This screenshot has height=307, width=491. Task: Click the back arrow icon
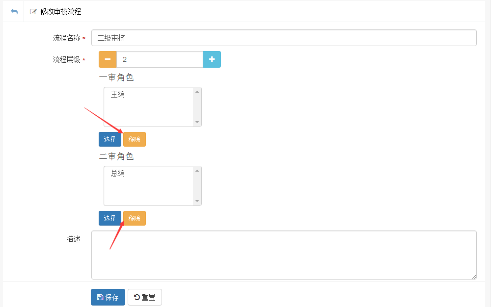click(14, 11)
